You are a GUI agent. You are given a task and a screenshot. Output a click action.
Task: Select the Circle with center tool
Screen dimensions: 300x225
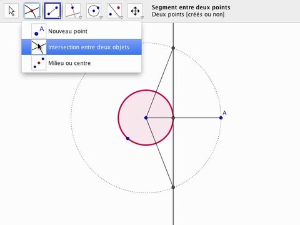pos(94,11)
